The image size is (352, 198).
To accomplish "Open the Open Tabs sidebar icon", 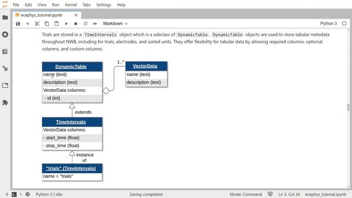I will pyautogui.click(x=5, y=86).
